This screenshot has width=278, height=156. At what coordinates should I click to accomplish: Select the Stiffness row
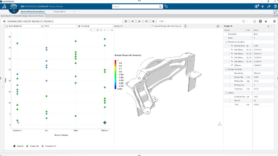(x=249, y=65)
